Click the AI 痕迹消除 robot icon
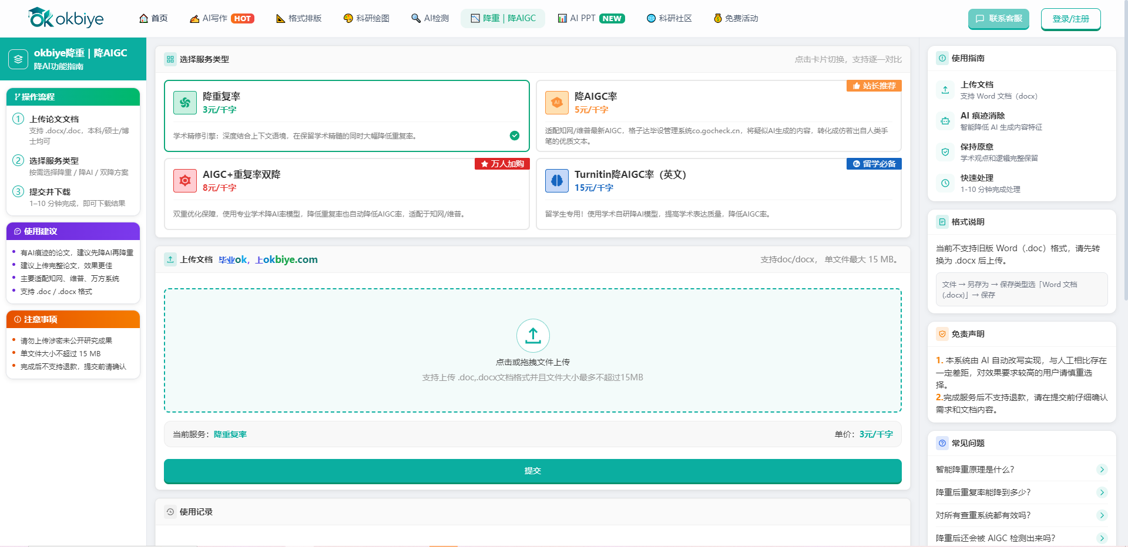This screenshot has width=1128, height=547. 945,121
